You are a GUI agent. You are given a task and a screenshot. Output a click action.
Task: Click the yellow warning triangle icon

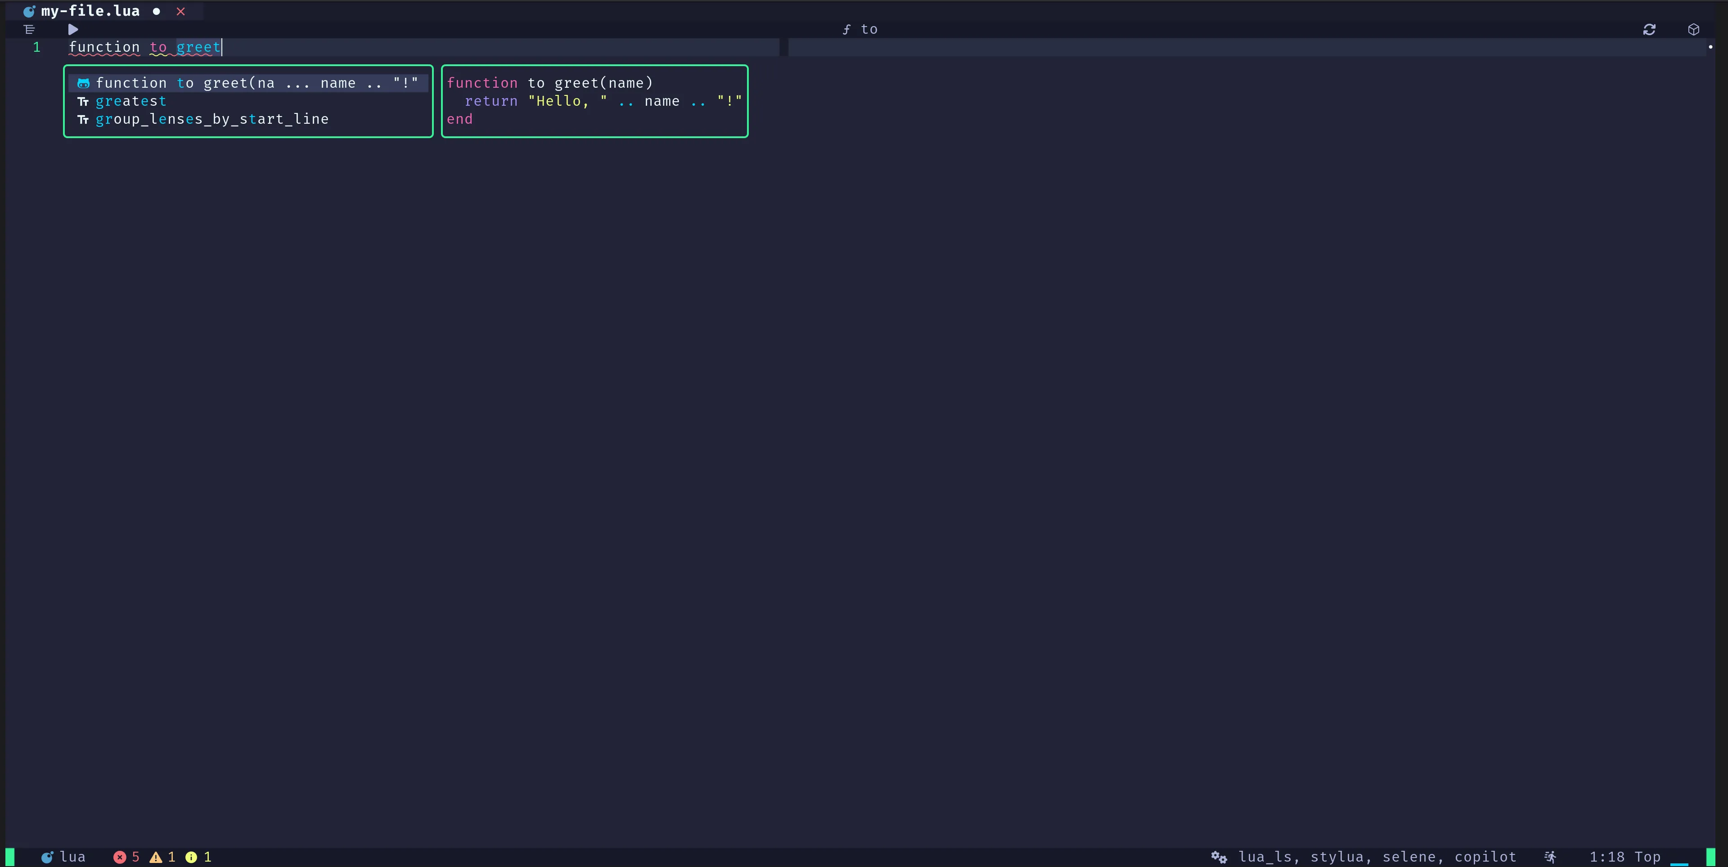tap(156, 857)
